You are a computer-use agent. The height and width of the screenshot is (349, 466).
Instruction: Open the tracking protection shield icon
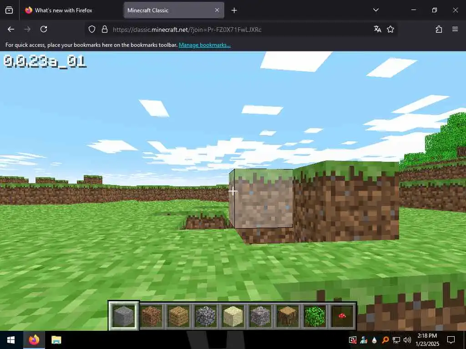[x=92, y=29]
